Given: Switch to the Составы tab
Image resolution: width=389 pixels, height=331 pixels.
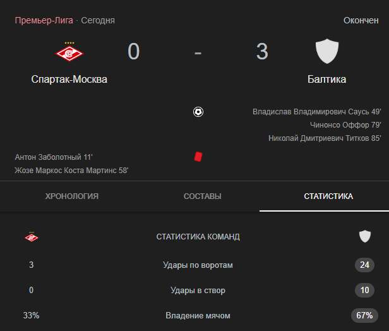Looking at the screenshot, I should coord(203,196).
